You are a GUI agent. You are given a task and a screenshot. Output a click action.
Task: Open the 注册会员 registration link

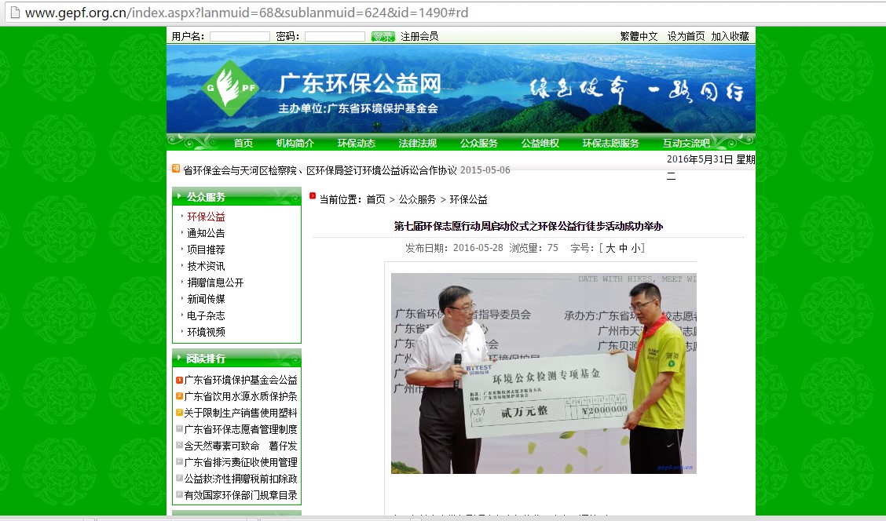point(419,36)
